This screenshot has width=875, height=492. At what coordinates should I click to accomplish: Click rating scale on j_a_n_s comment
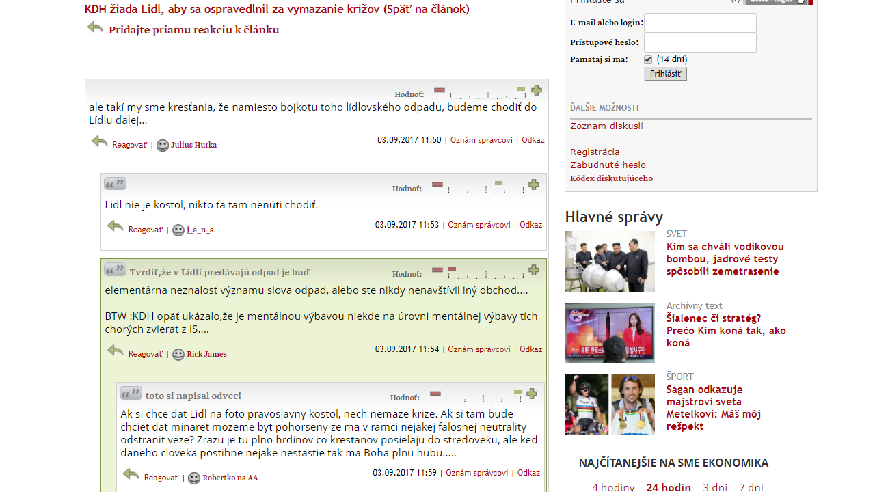[x=485, y=188]
